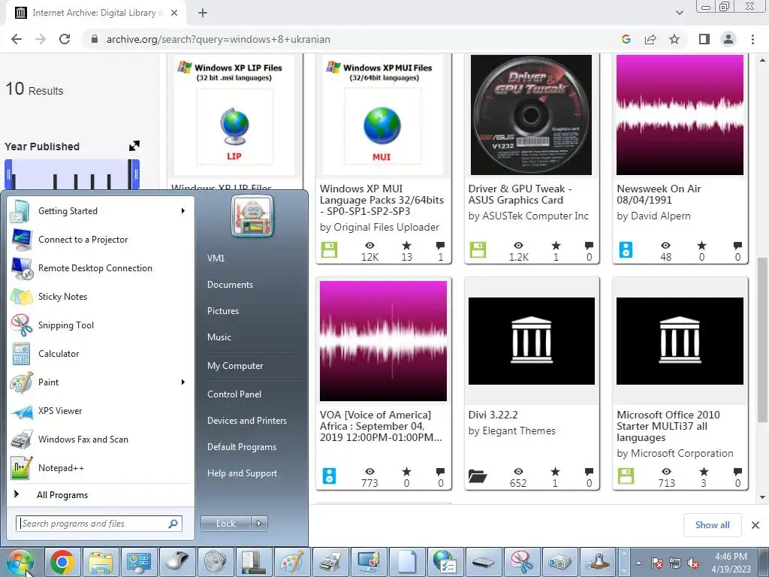Open Driver & GPU Tweak ASUS thumbnail
769x577 pixels.
tap(531, 115)
